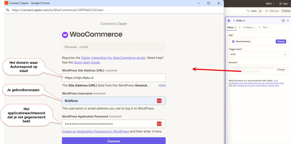This screenshot has width=291, height=144.
Task: Click the pencil icon to rename '1. Order'
Action: coord(244,21)
